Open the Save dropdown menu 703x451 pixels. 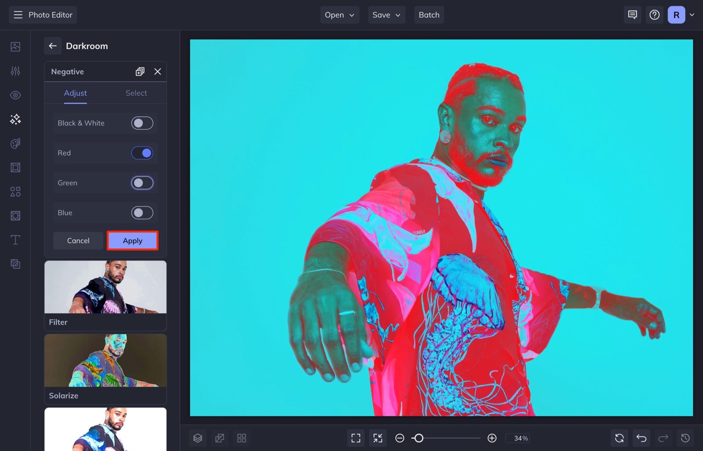386,14
